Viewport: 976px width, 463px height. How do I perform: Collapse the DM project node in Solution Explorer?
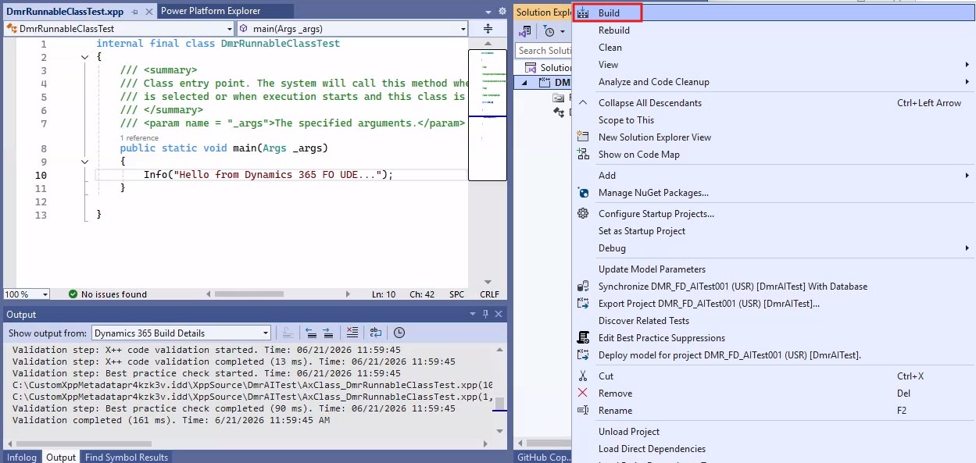click(x=524, y=83)
